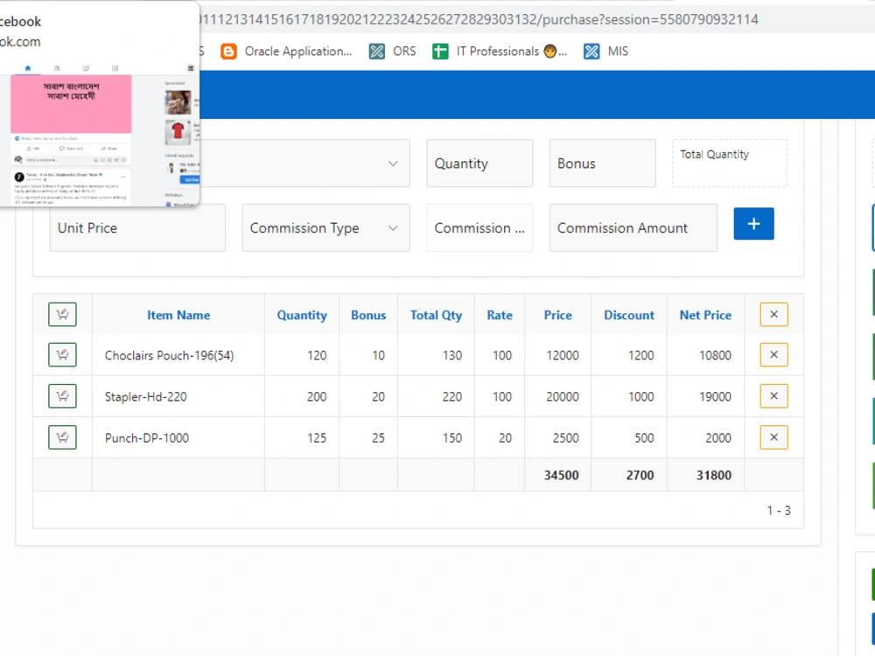Click the Total Qty column header

pyautogui.click(x=436, y=315)
